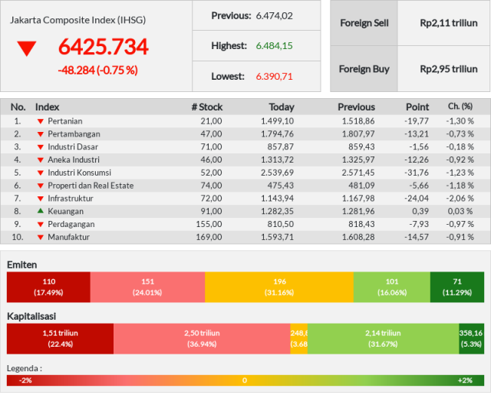This screenshot has height=405, width=491.
Task: Select Kapitalisasi segment 2,14 triliun (31.67%)
Action: click(x=383, y=338)
